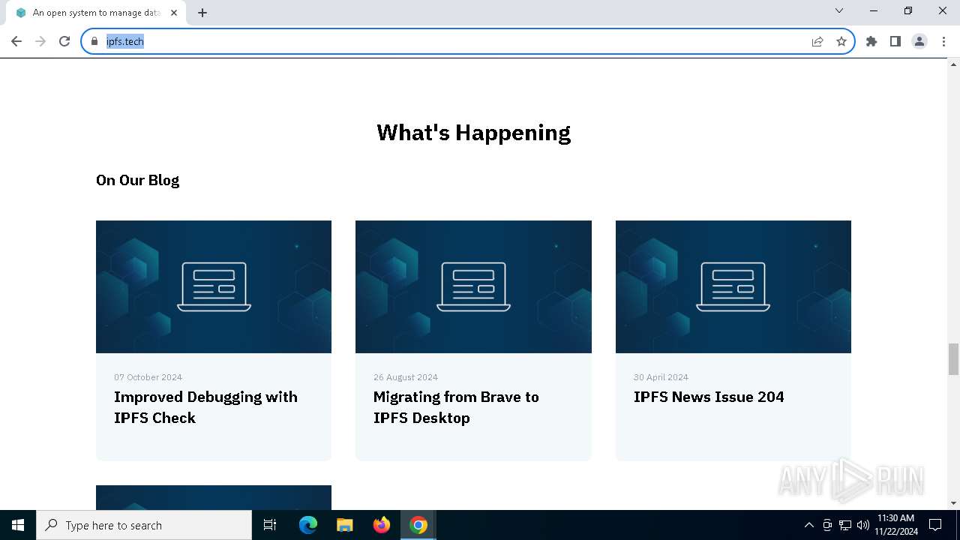Open File Explorer from the taskbar
The width and height of the screenshot is (960, 540).
(345, 525)
